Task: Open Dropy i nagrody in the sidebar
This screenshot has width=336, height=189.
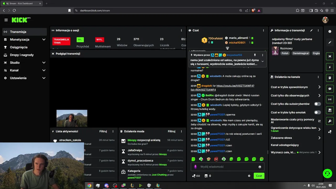Action: click(25, 55)
